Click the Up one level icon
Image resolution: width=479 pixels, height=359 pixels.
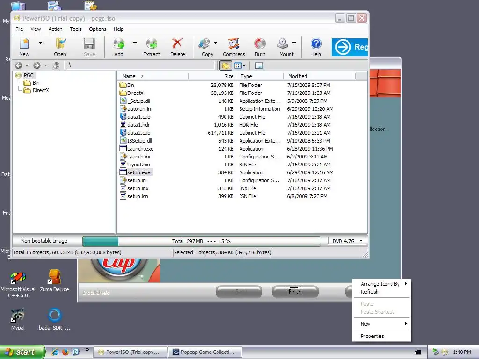pos(56,65)
